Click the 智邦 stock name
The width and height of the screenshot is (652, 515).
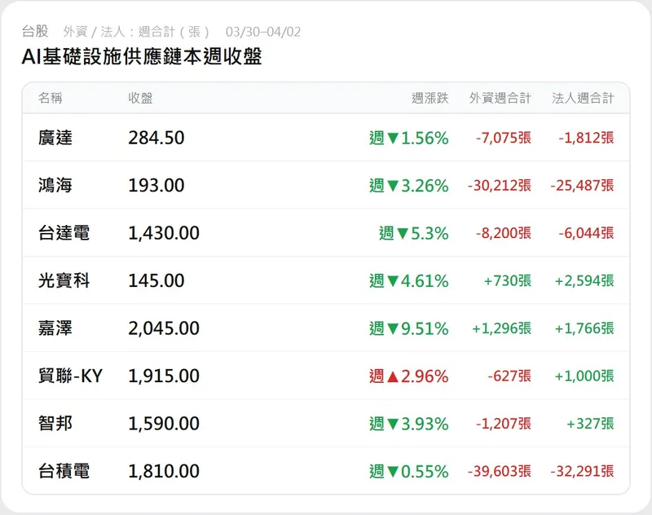[x=55, y=424]
